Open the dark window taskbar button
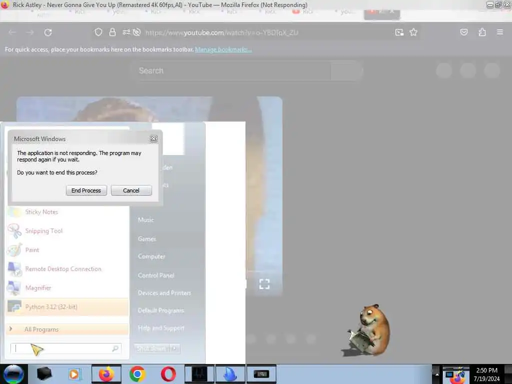Viewport: 512px width, 384px height. (199, 374)
